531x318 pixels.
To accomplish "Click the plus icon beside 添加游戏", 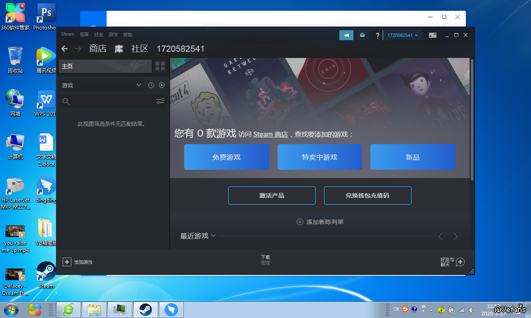I will [67, 262].
